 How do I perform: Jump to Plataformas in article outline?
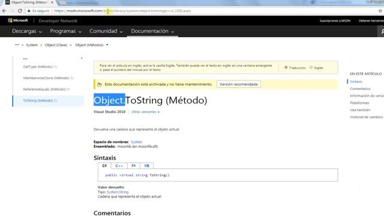point(359,103)
